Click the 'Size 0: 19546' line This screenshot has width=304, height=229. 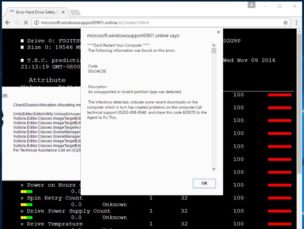click(x=51, y=47)
